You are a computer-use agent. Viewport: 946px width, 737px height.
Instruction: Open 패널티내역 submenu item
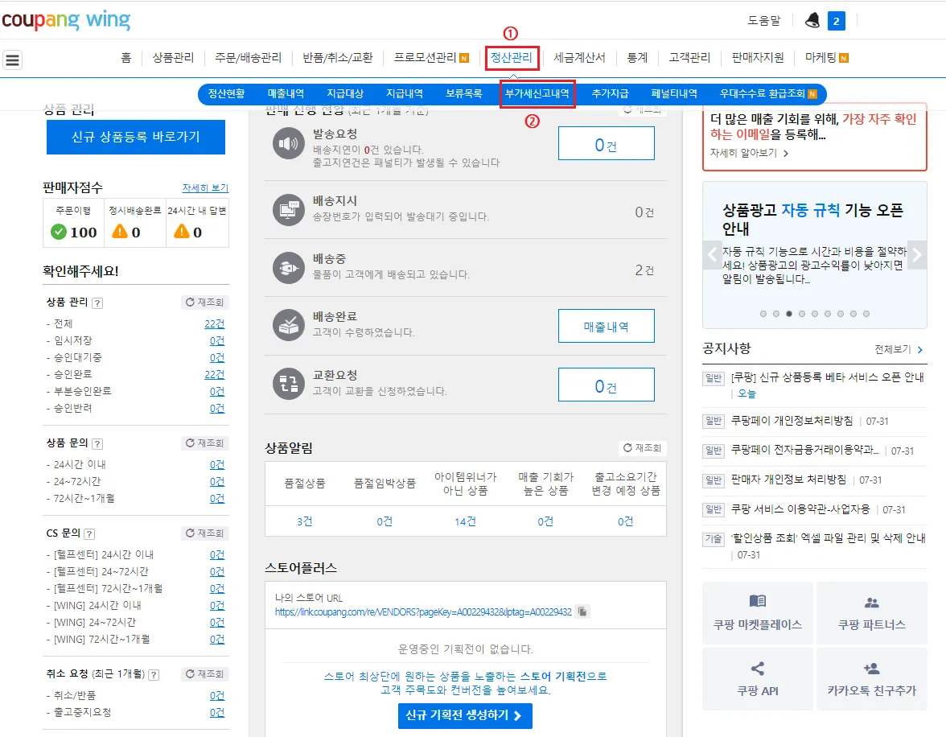pos(674,94)
